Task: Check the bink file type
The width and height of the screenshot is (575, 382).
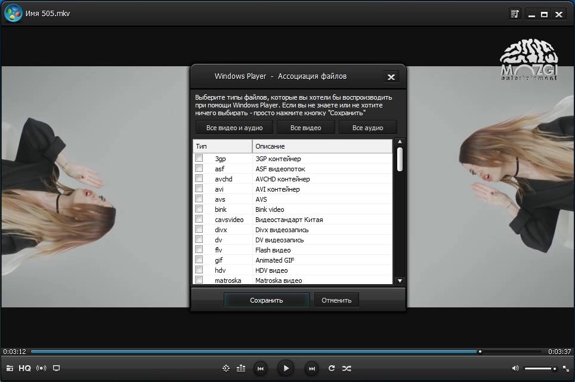Action: (x=199, y=209)
